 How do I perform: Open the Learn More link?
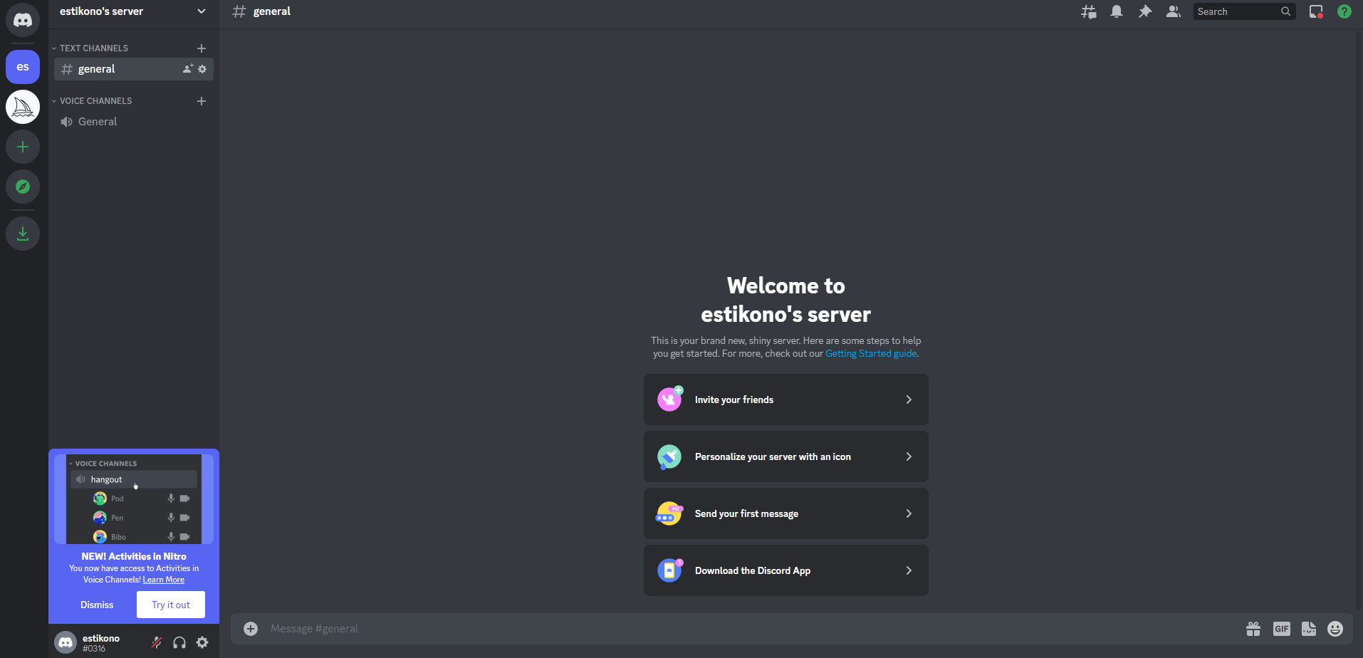coord(164,580)
